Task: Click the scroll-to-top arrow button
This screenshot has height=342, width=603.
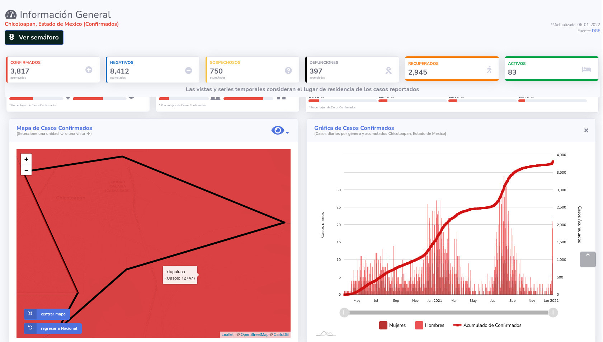Action: tap(588, 259)
